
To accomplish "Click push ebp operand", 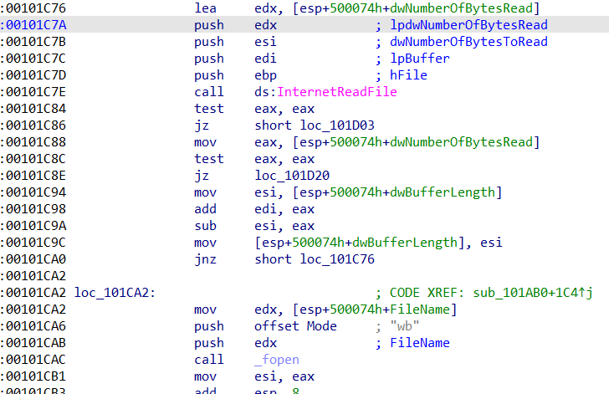I will point(266,75).
